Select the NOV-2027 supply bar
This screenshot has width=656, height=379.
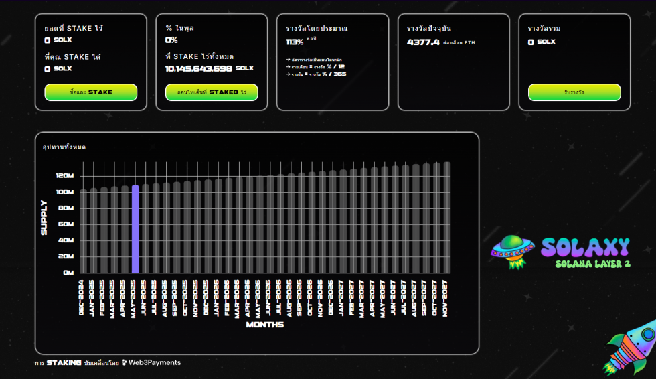coord(446,218)
